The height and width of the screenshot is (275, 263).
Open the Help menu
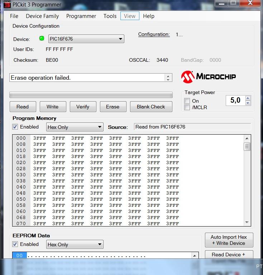click(x=149, y=16)
